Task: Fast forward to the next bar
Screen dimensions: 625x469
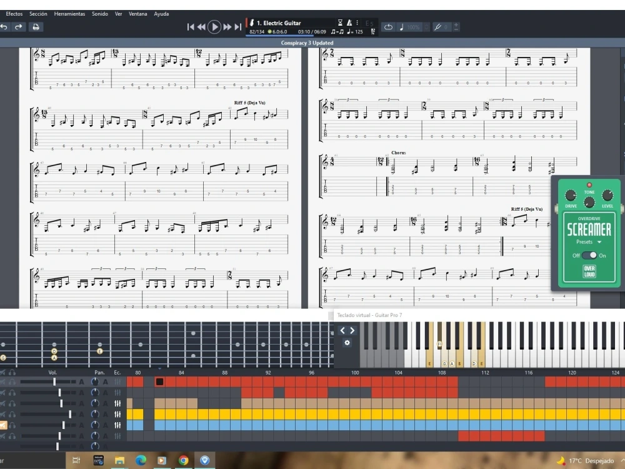Action: tap(227, 27)
